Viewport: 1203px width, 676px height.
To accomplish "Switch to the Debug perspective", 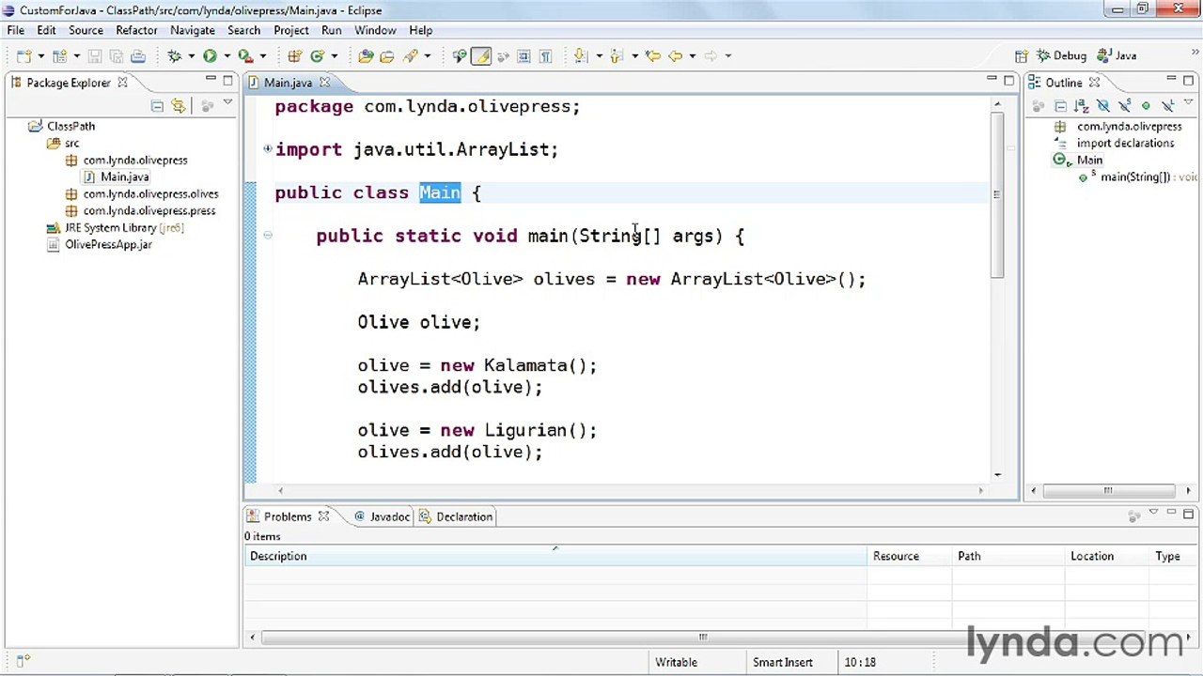I will tap(1062, 56).
